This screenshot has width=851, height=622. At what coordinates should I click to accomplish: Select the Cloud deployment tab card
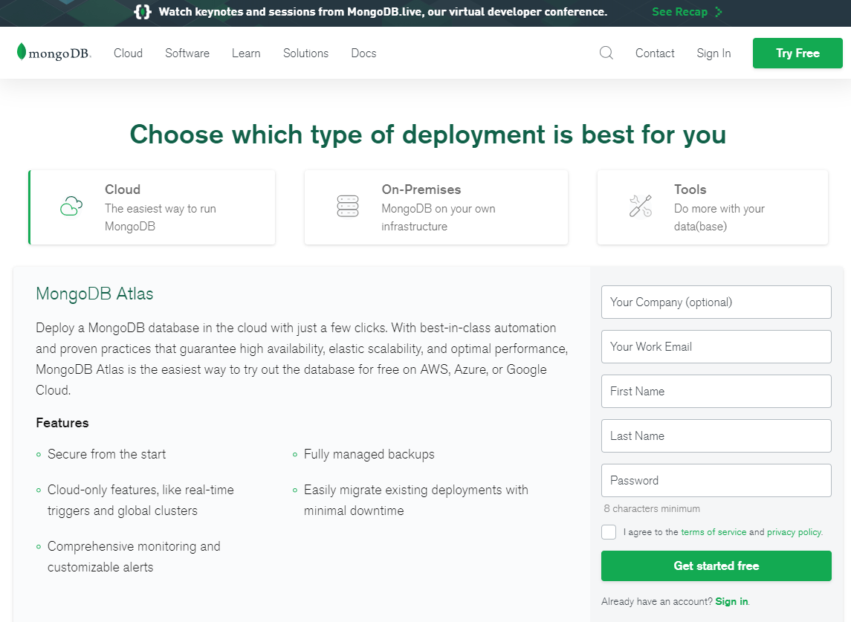tap(152, 207)
